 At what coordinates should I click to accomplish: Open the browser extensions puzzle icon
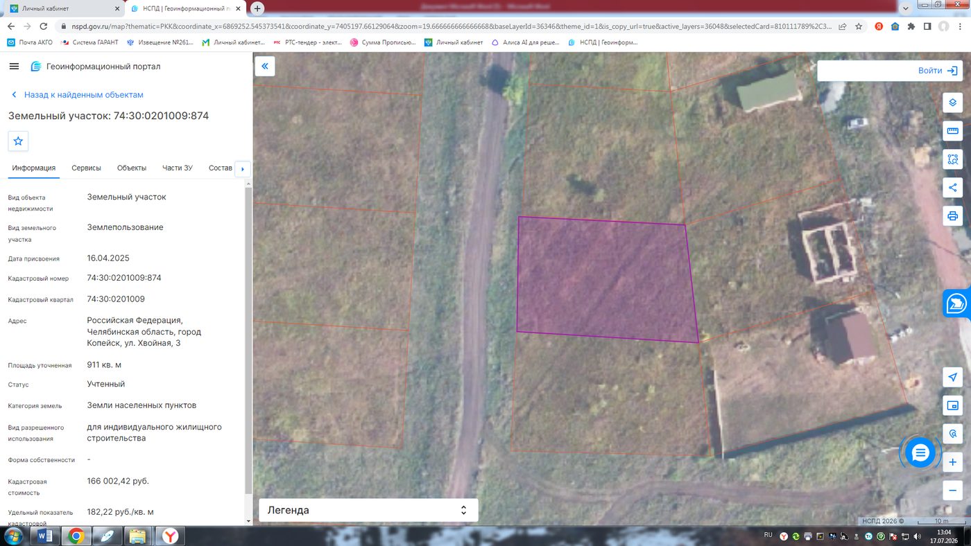pyautogui.click(x=911, y=26)
